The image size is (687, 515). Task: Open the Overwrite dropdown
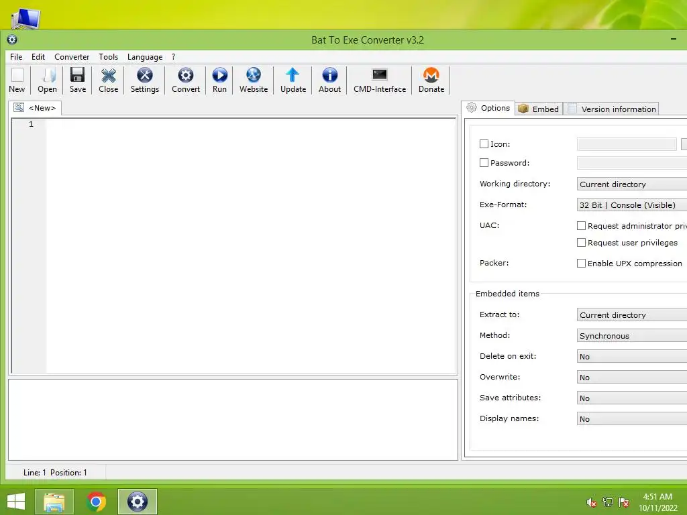[x=632, y=378]
